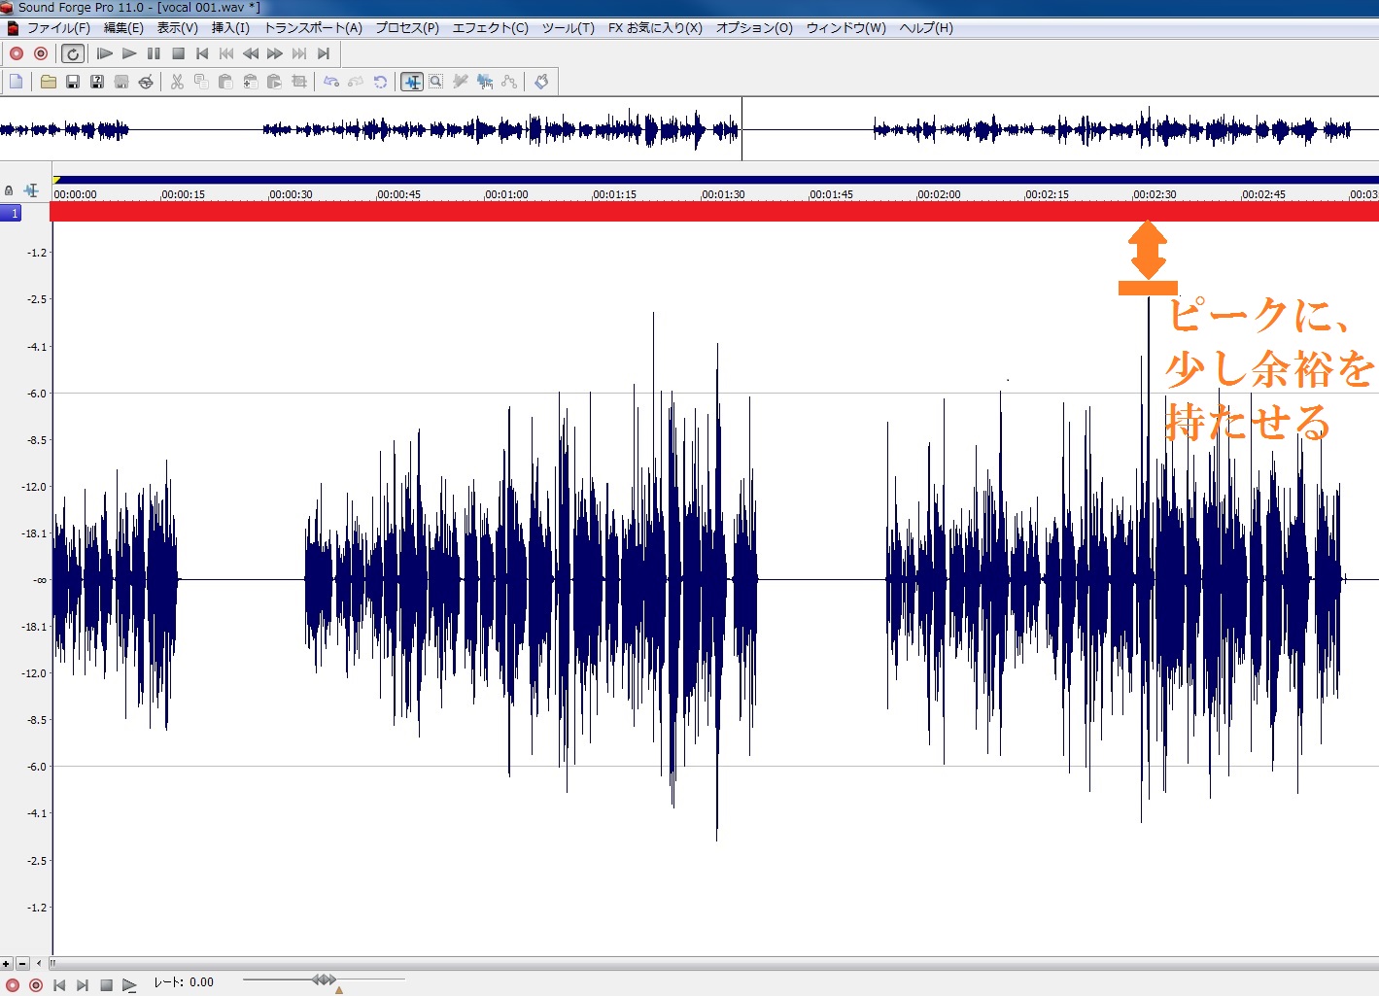
Task: Click the Repeat last action icon
Action: 380,82
